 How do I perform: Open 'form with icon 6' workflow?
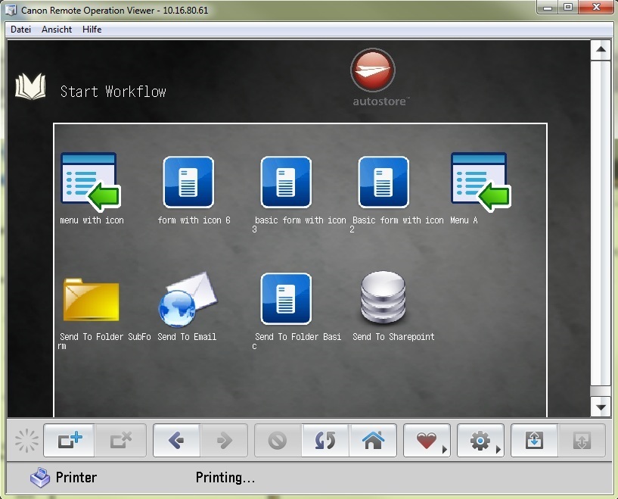[188, 182]
